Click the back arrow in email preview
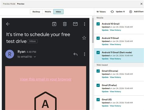144x110 pixels. [8, 24]
